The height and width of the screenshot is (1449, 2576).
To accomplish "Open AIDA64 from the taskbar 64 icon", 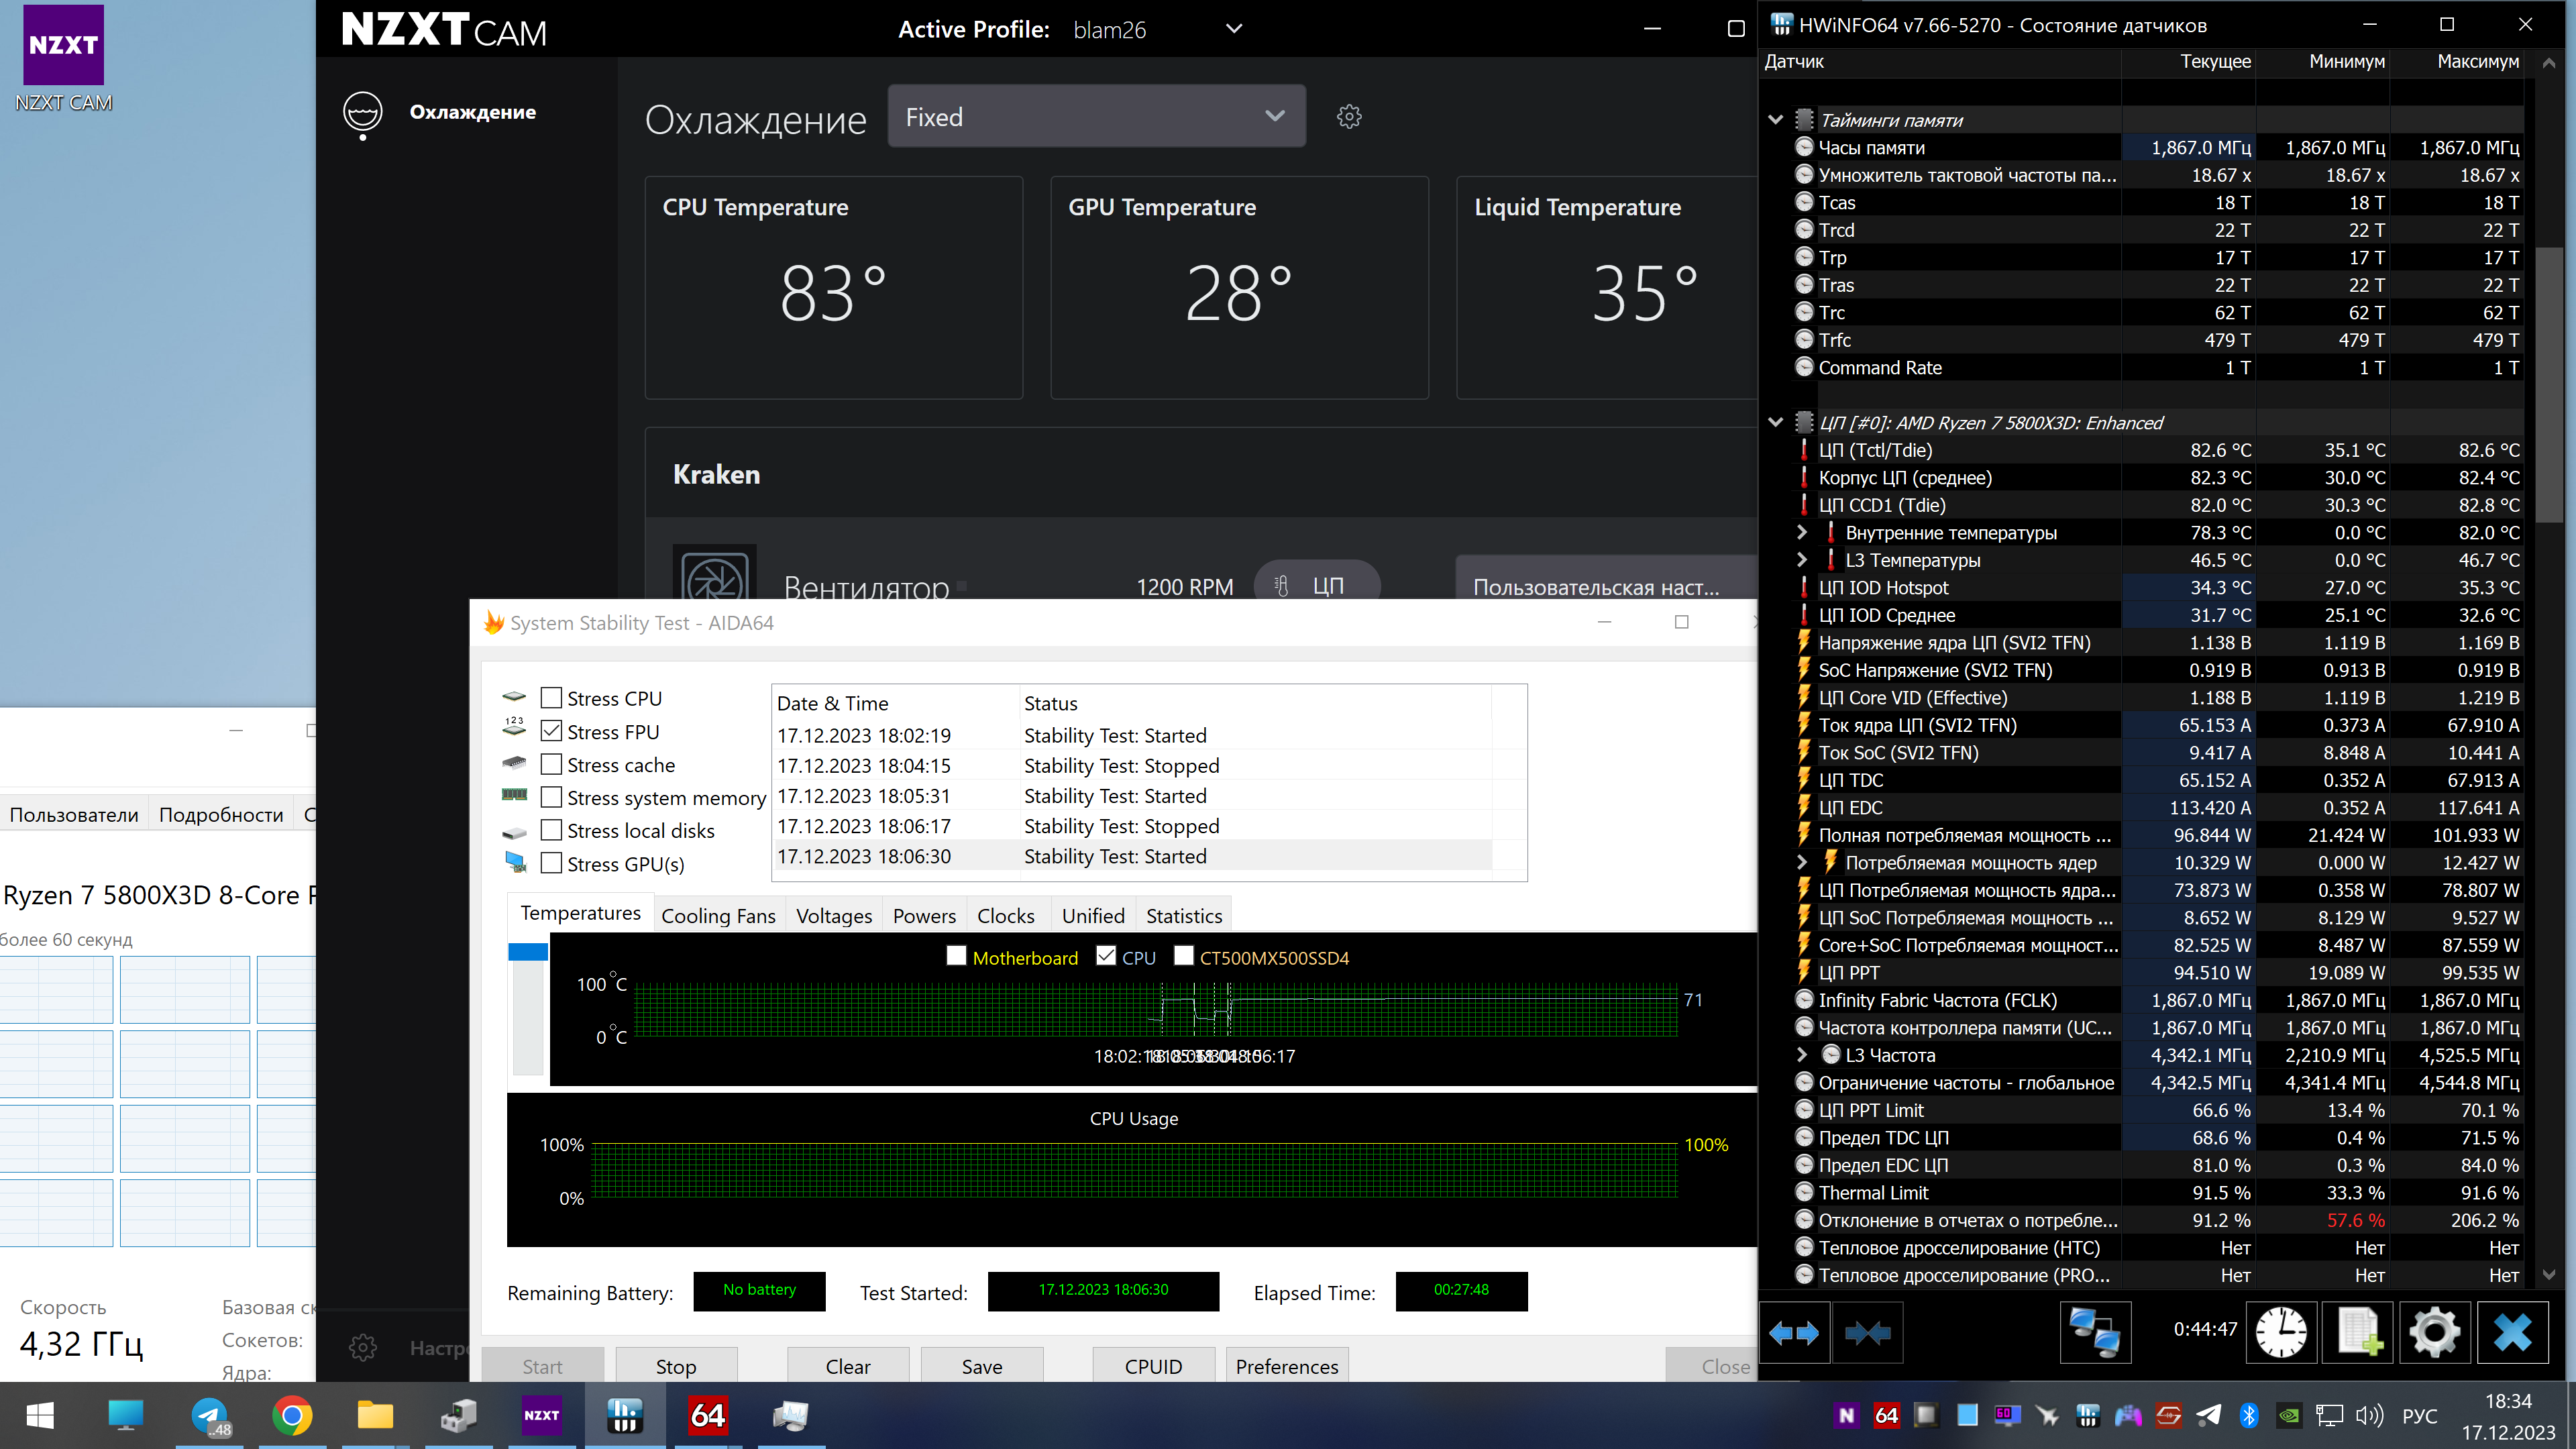I will 708,1415.
